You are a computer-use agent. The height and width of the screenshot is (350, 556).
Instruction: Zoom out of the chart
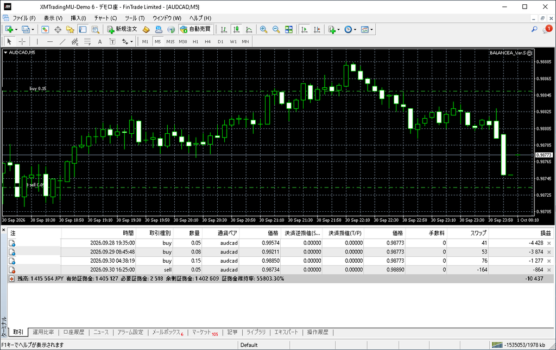point(276,29)
